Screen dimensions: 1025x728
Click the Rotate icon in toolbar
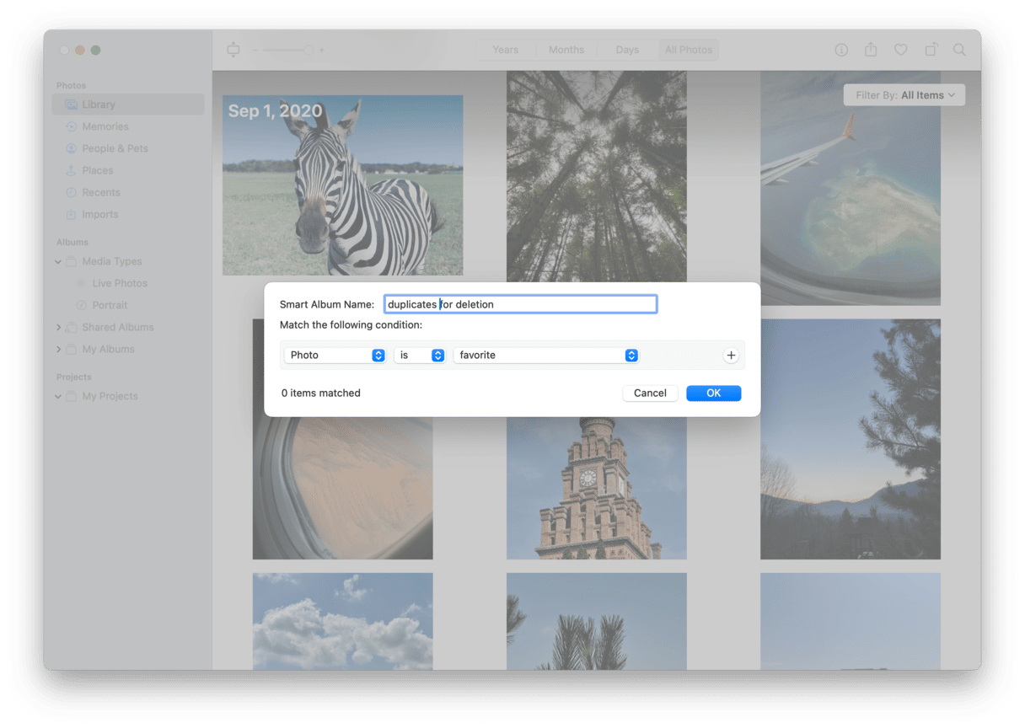pos(931,50)
